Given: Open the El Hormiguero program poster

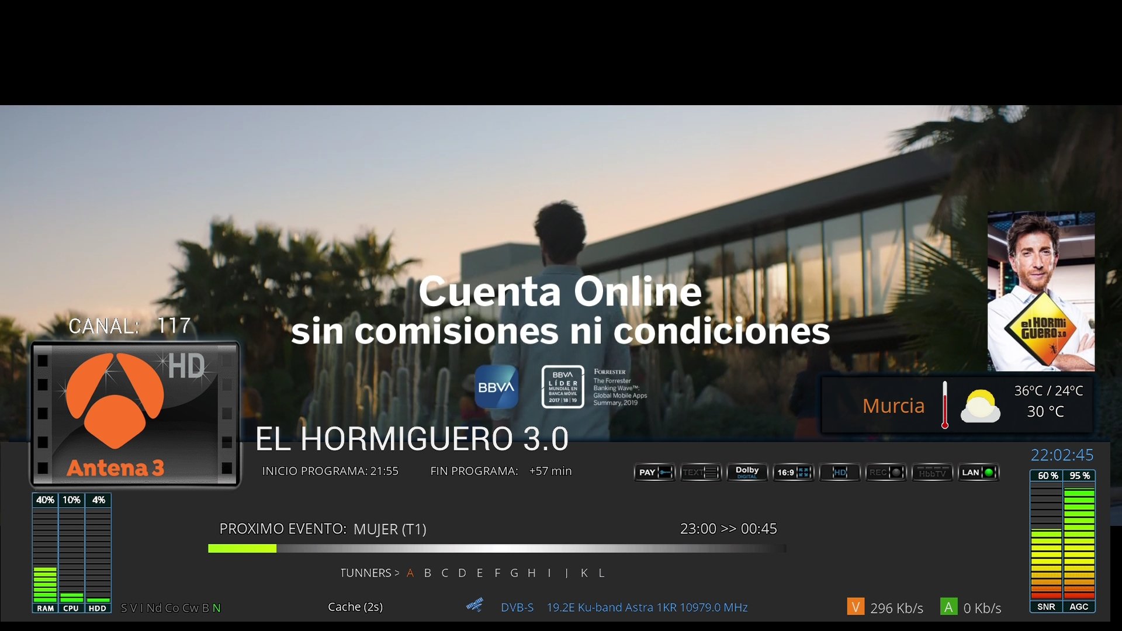Looking at the screenshot, I should point(1041,291).
